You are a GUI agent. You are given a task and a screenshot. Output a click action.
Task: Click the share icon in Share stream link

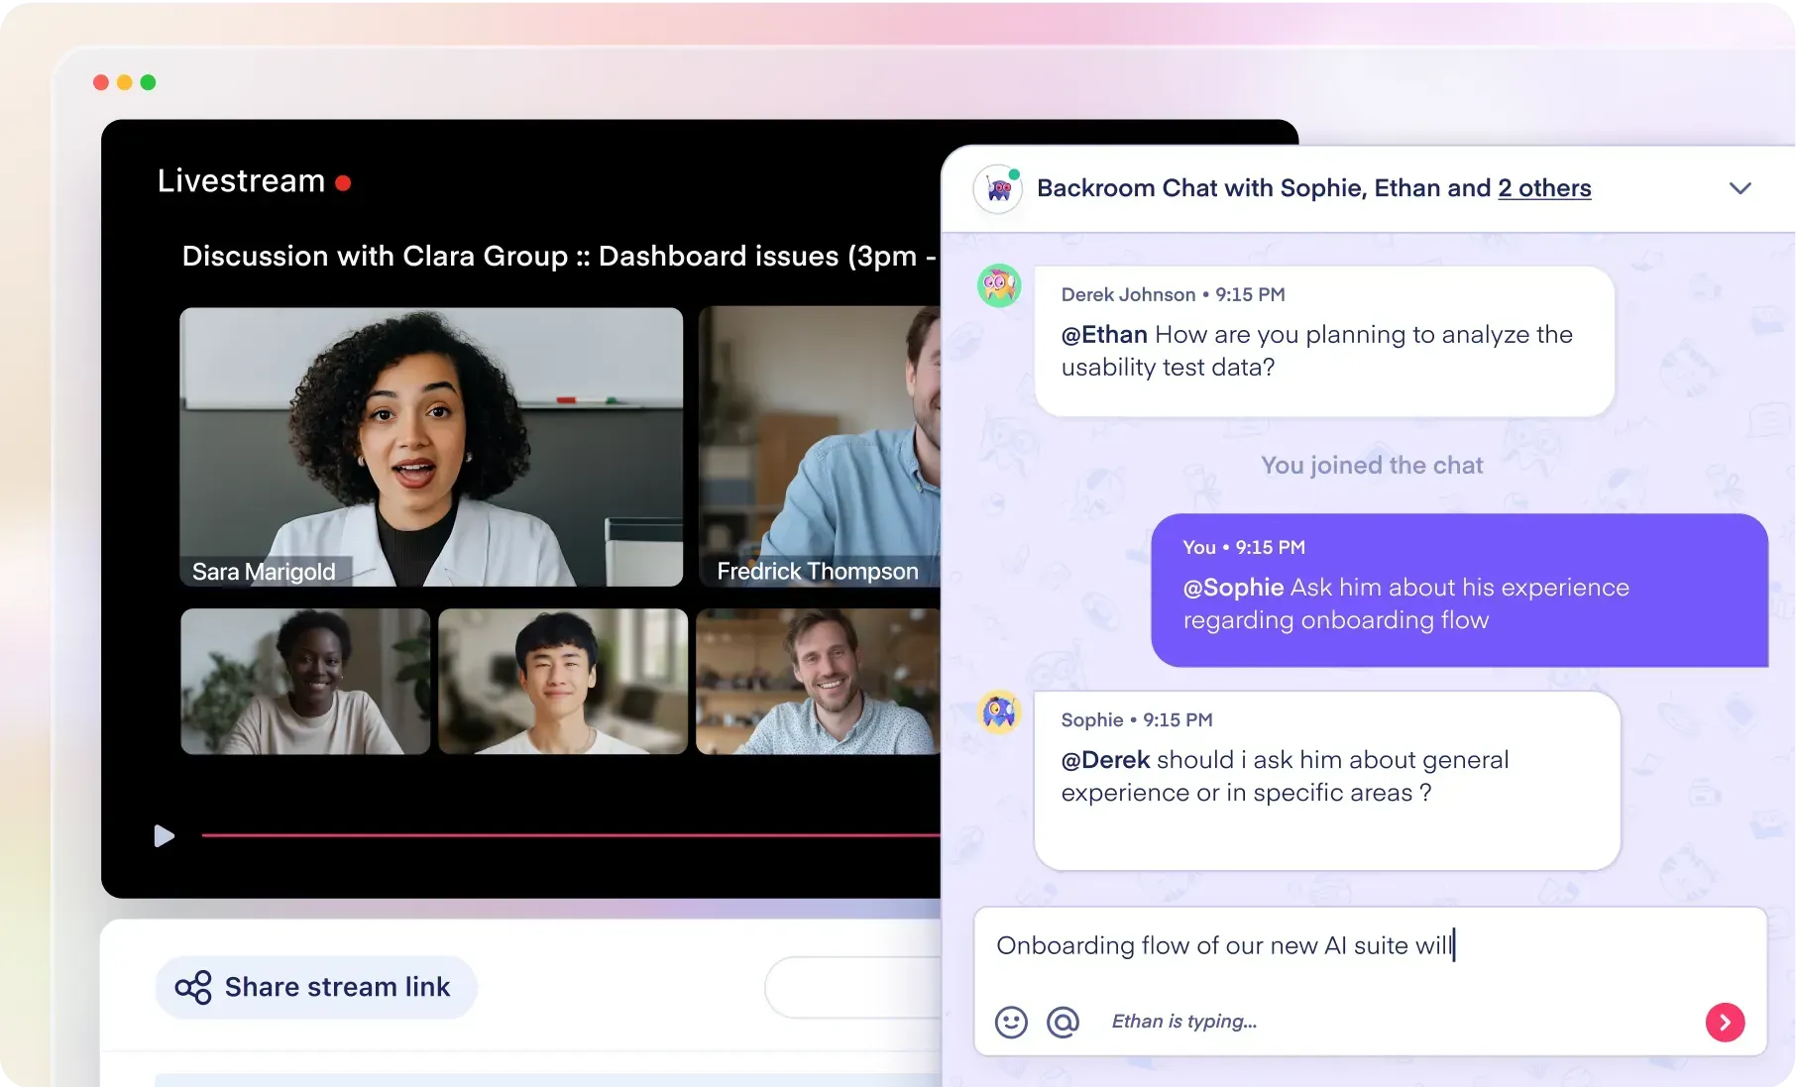point(193,987)
